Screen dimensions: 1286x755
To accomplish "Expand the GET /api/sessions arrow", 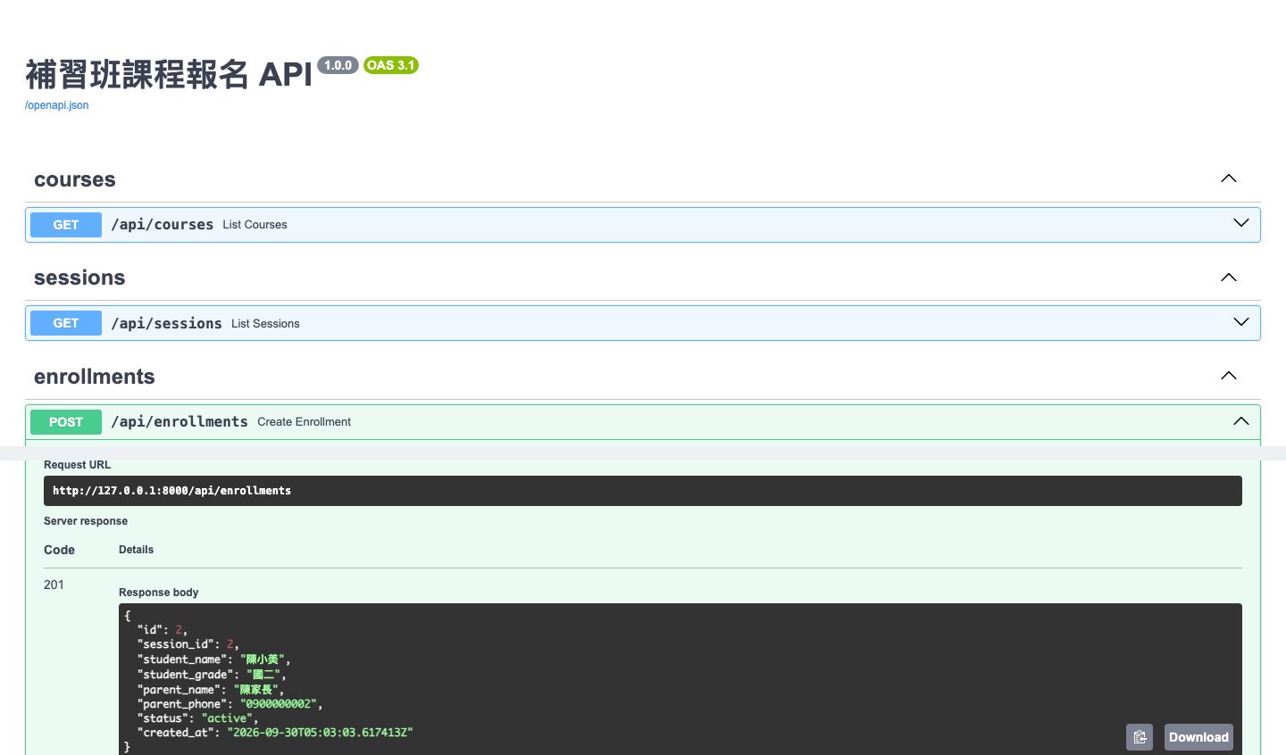I will [x=1241, y=322].
